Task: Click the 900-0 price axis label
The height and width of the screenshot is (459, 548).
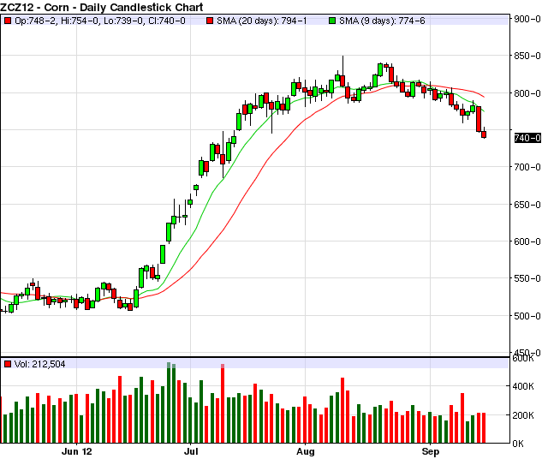Action: [527, 19]
